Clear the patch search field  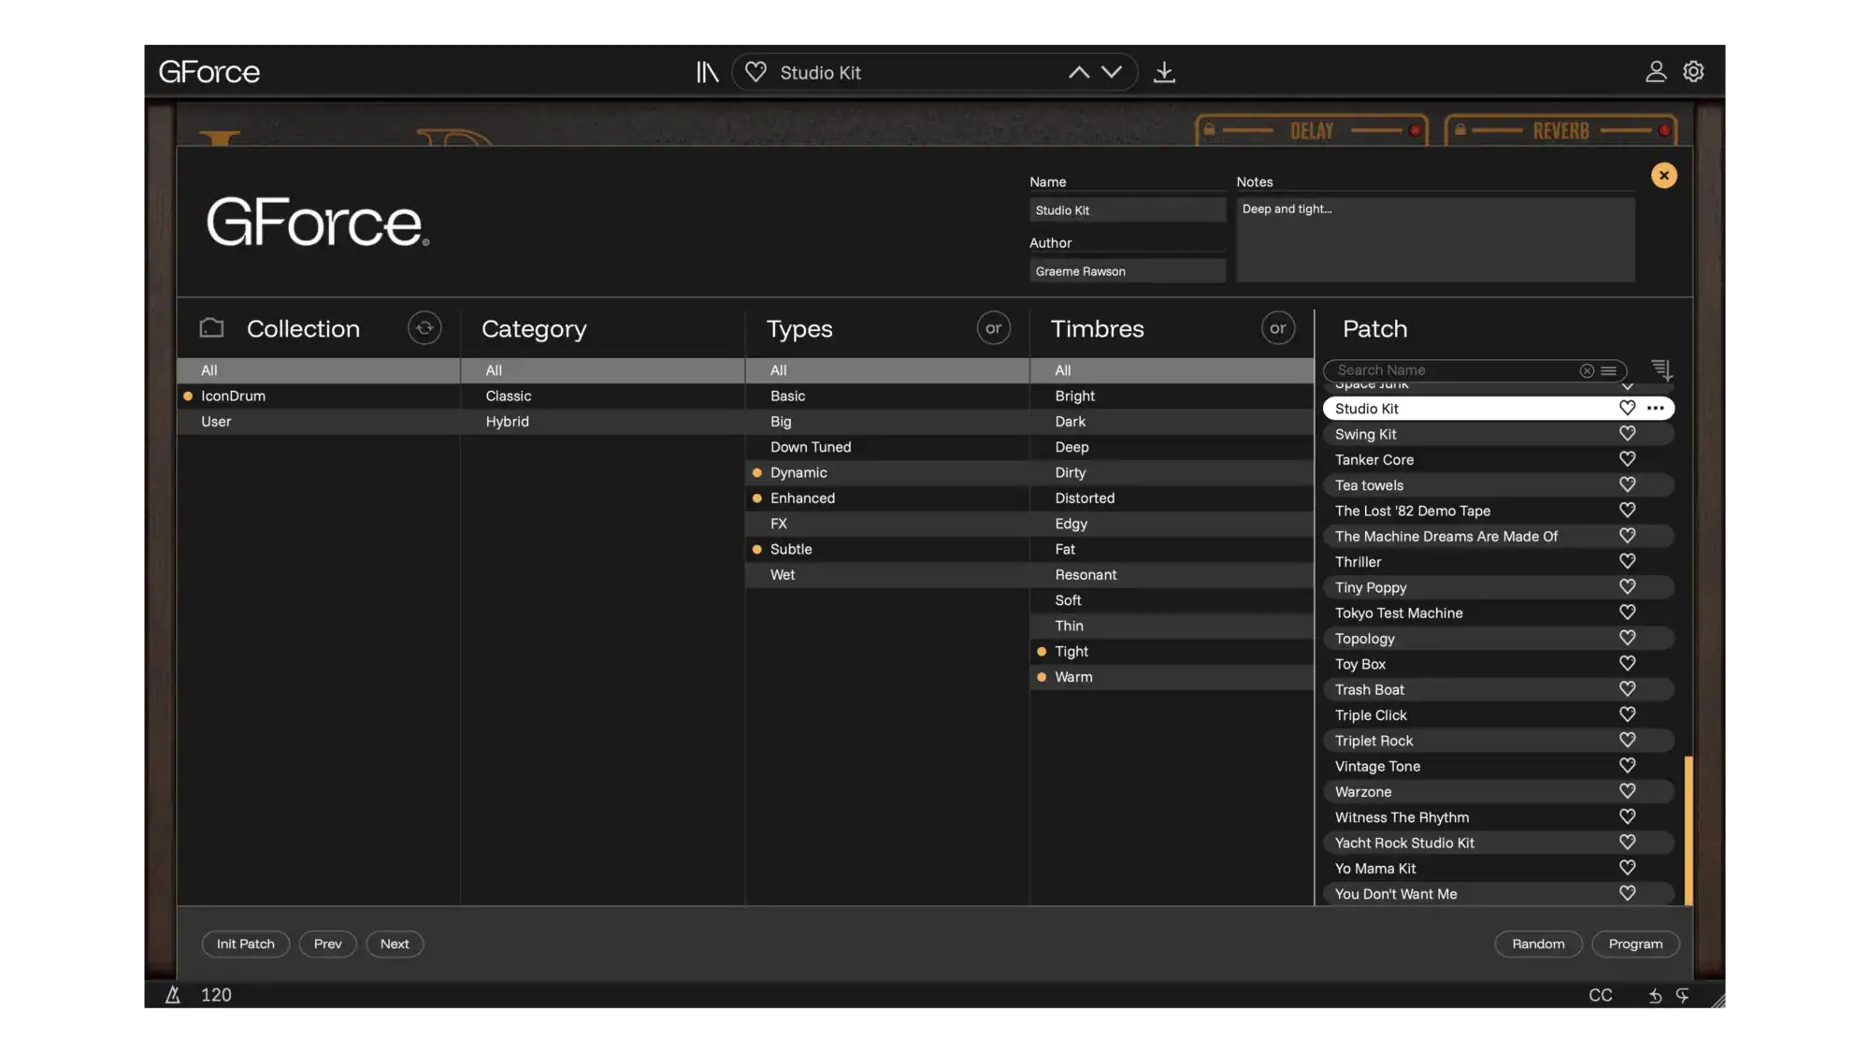coord(1587,370)
